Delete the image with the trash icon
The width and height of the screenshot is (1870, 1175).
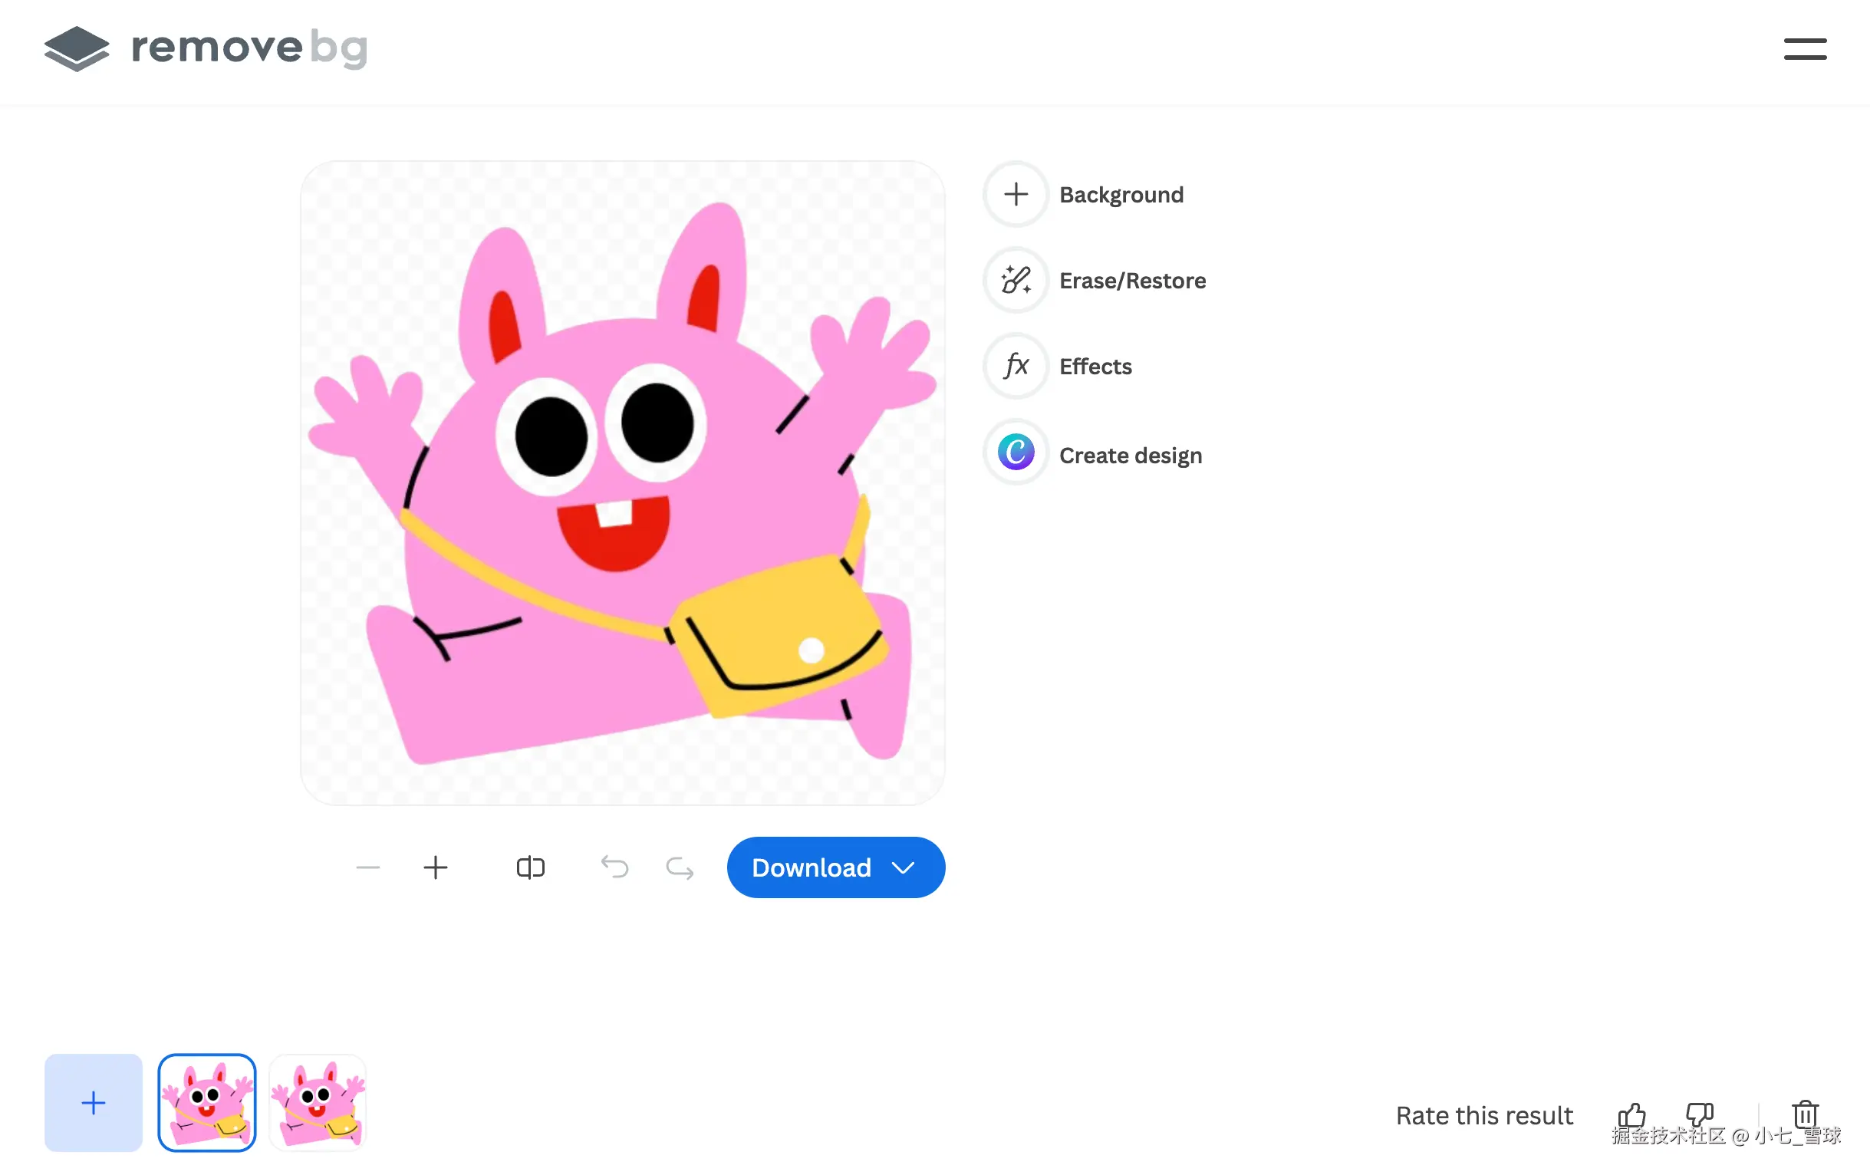pos(1806,1114)
